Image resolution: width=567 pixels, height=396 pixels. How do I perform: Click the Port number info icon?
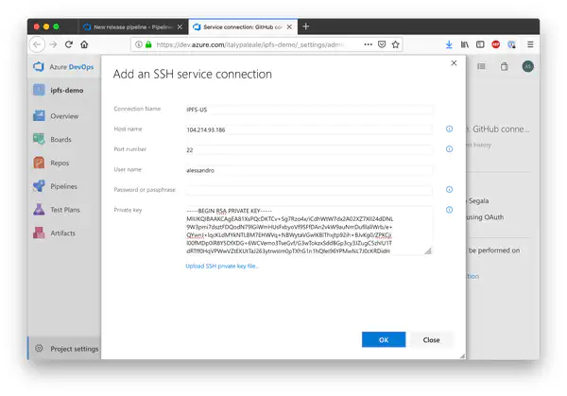(449, 149)
